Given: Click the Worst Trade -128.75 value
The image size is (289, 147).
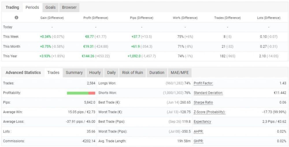Looking at the screenshot, I should [185, 112].
